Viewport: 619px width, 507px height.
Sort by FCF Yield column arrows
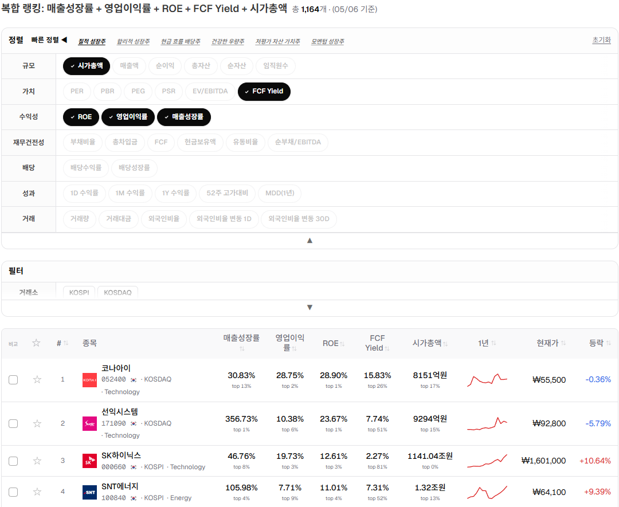tap(387, 348)
